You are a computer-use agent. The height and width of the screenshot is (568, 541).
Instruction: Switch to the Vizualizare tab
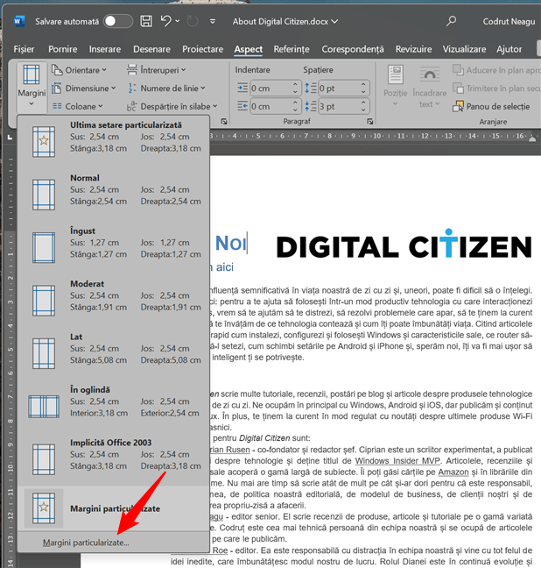pyautogui.click(x=464, y=49)
